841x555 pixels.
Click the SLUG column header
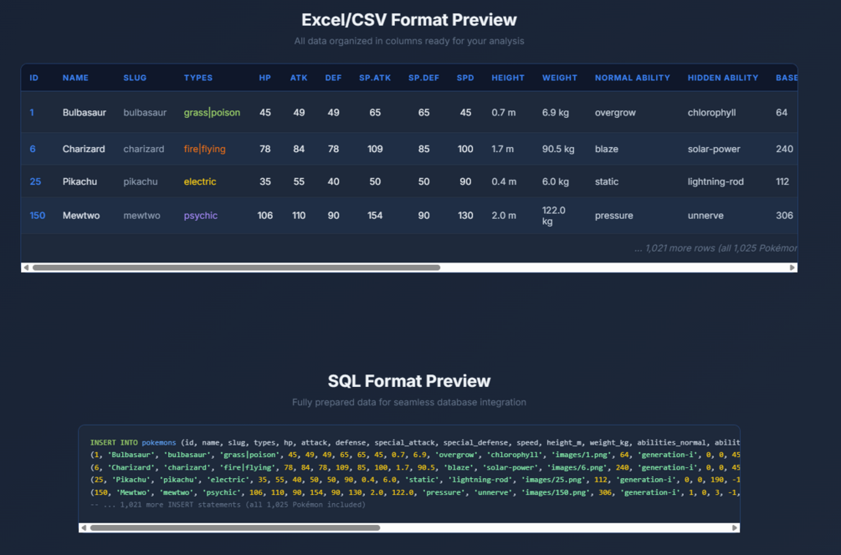point(135,78)
